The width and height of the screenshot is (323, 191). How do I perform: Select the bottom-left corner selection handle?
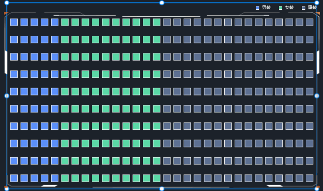click(6, 189)
